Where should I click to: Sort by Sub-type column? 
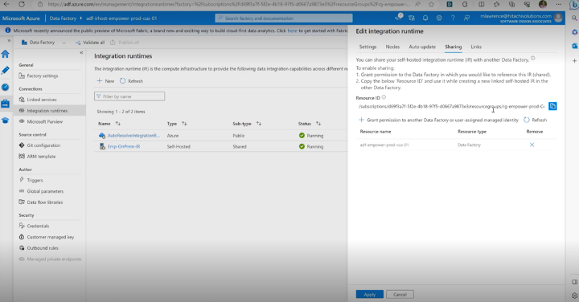[247, 124]
